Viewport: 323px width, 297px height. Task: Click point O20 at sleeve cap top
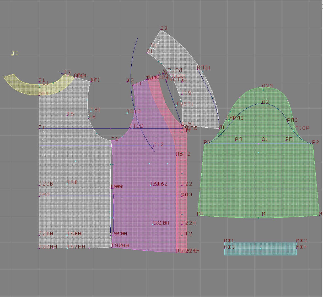[263, 89]
